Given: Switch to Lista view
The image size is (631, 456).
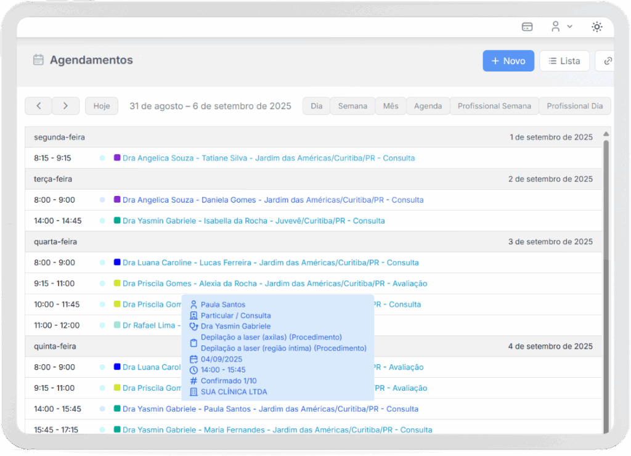Looking at the screenshot, I should coord(564,61).
